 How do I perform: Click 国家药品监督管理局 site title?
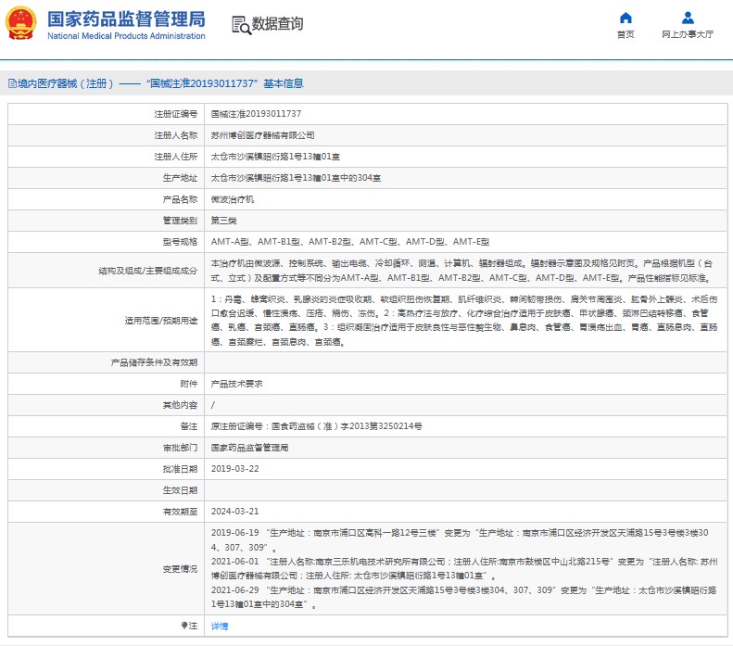click(x=126, y=19)
